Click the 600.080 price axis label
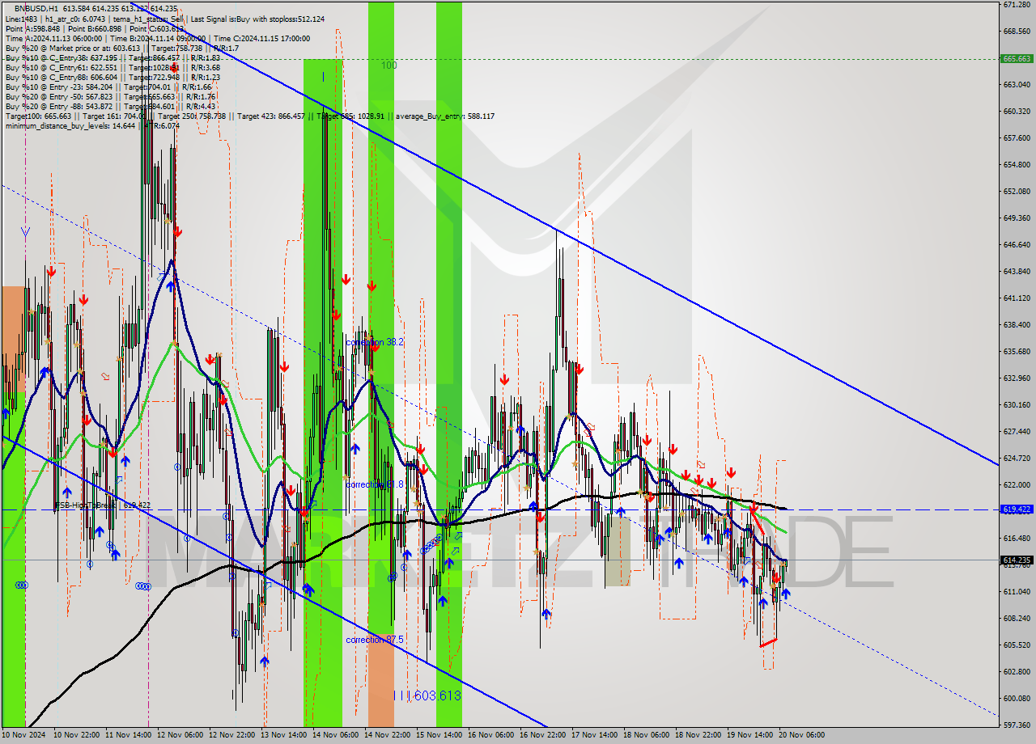Image resolution: width=1036 pixels, height=744 pixels. (1017, 698)
